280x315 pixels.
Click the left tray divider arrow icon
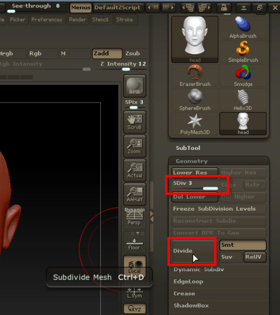[x=153, y=8]
